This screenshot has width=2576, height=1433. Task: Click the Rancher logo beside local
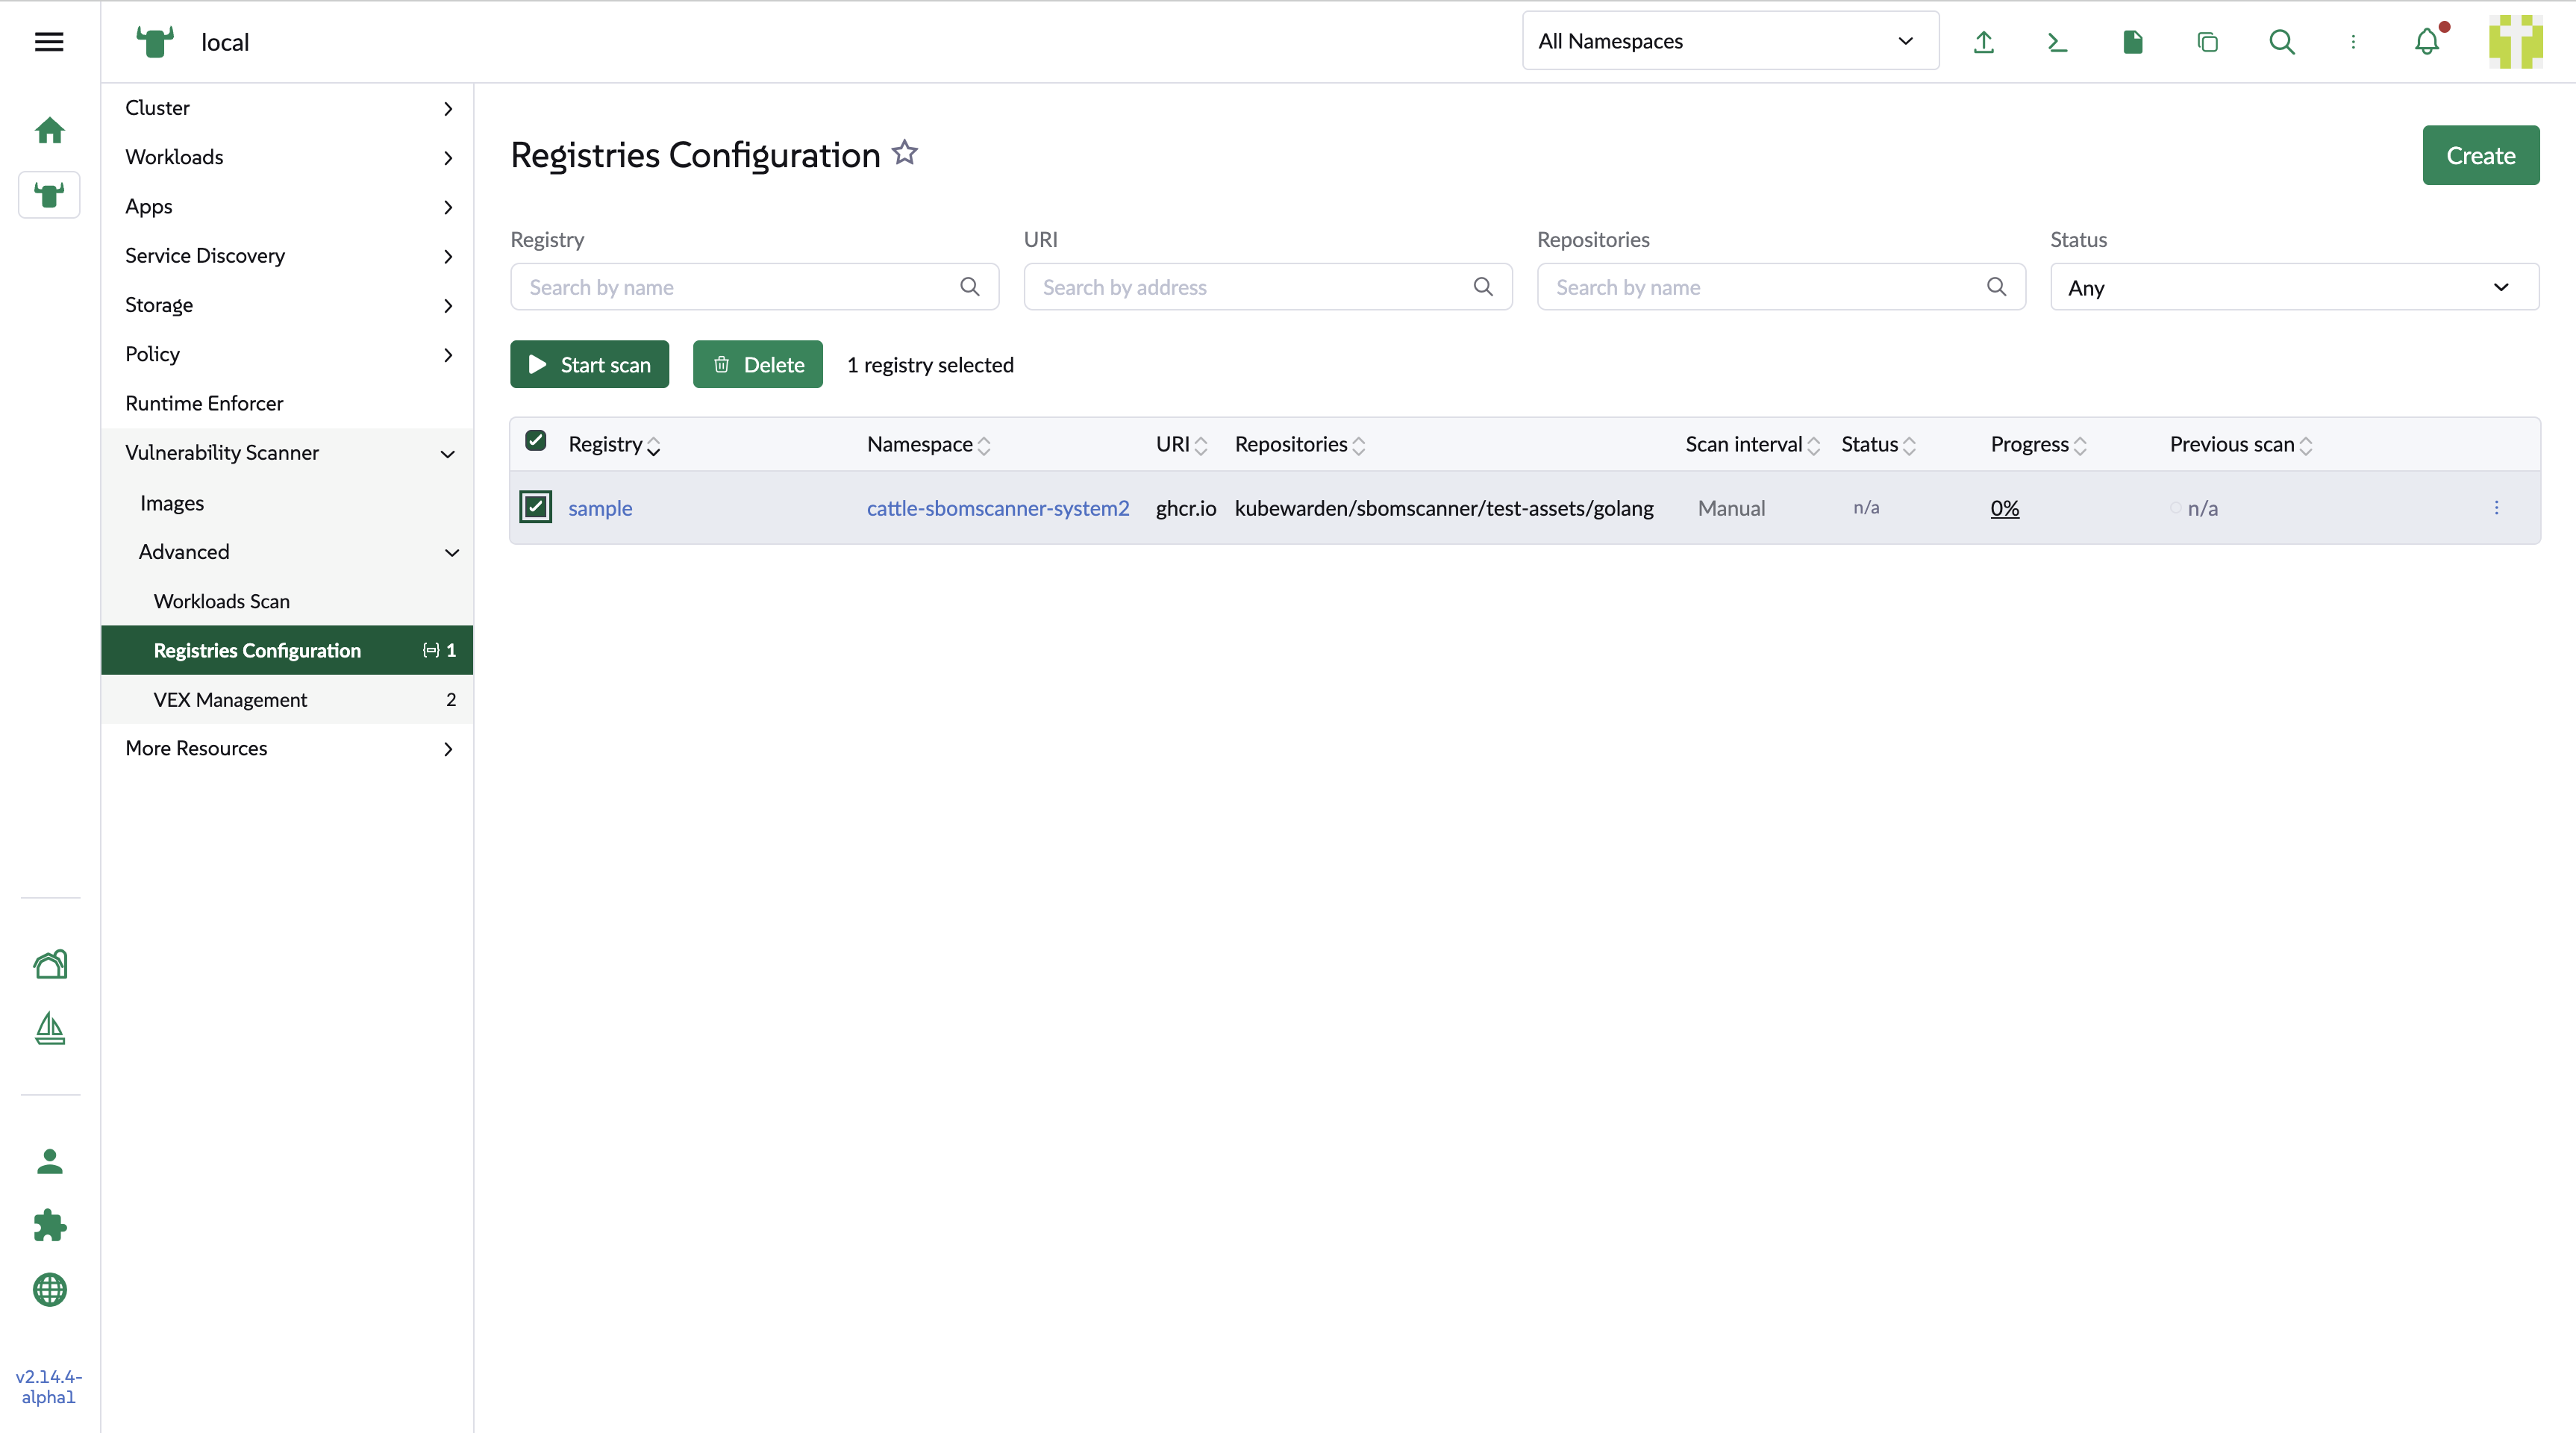pos(155,41)
